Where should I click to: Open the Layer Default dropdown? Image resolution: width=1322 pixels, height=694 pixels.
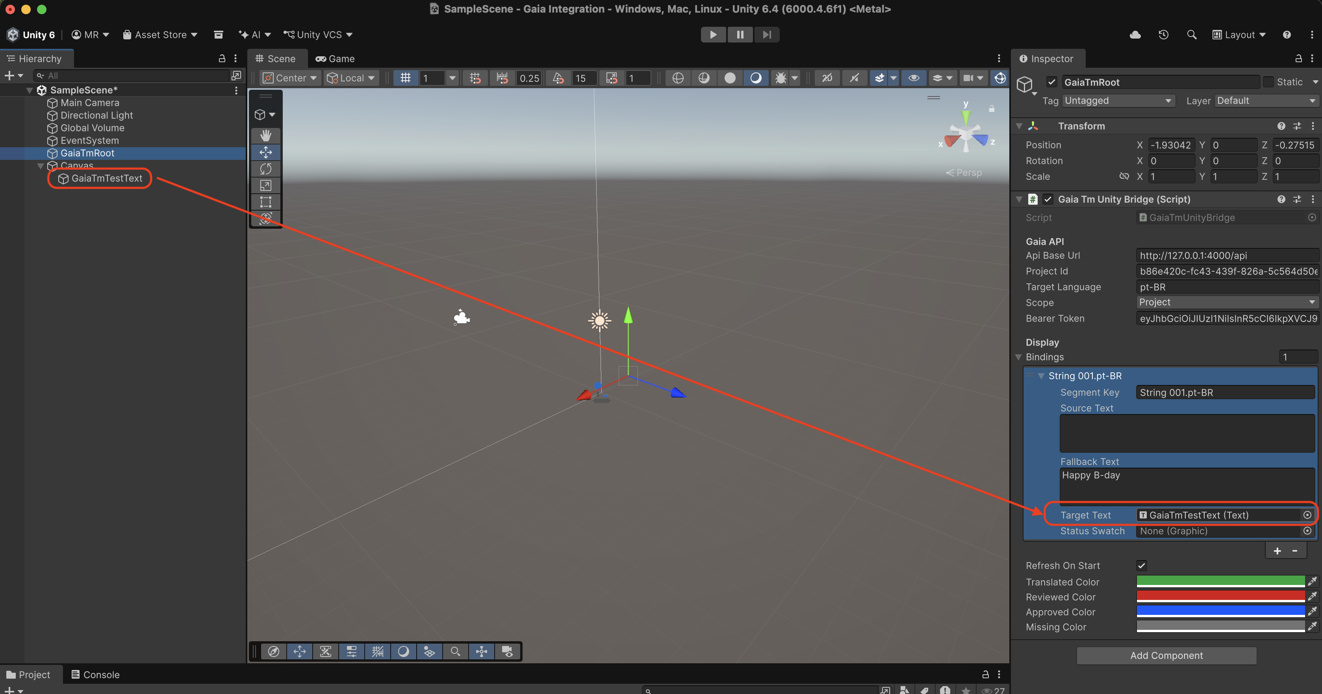(x=1266, y=100)
